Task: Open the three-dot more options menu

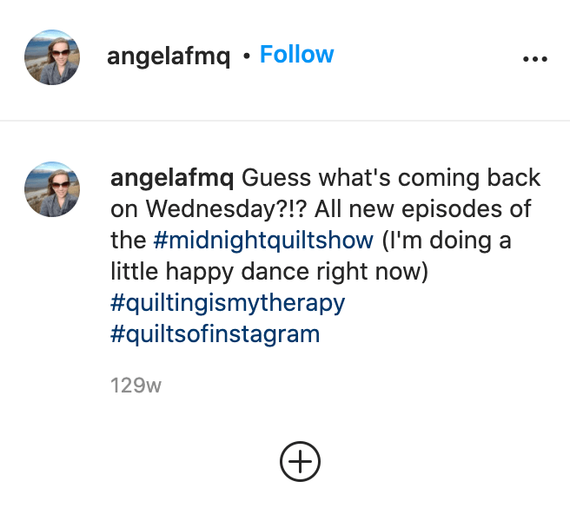Action: [535, 59]
